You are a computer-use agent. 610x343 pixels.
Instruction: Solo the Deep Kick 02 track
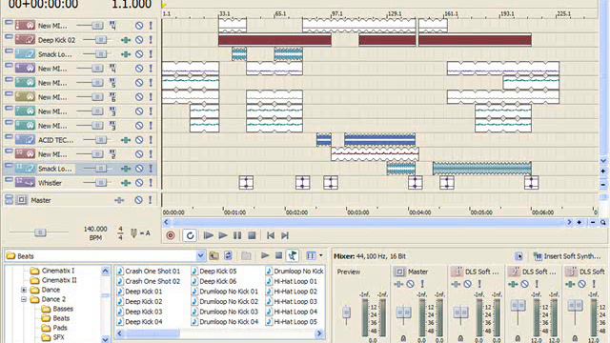pos(151,40)
